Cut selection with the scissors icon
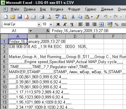Image resolution: width=126 pixels, height=109 pixels. tap(73, 17)
